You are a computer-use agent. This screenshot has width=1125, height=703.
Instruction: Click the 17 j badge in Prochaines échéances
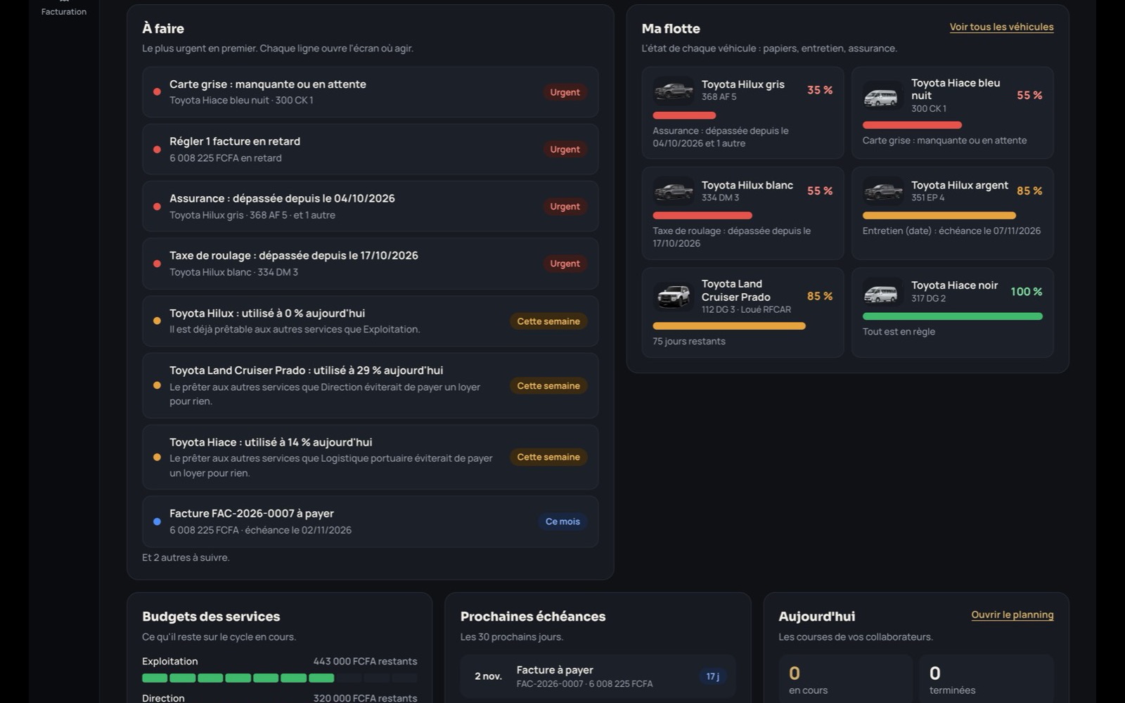[x=712, y=676]
